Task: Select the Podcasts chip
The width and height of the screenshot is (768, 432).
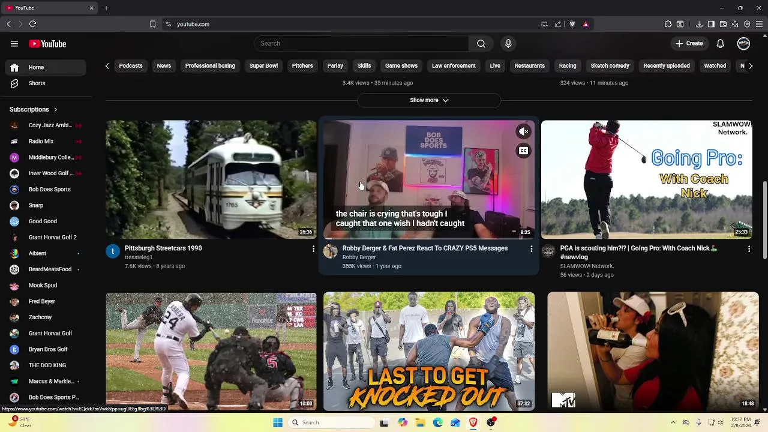Action: (x=131, y=66)
